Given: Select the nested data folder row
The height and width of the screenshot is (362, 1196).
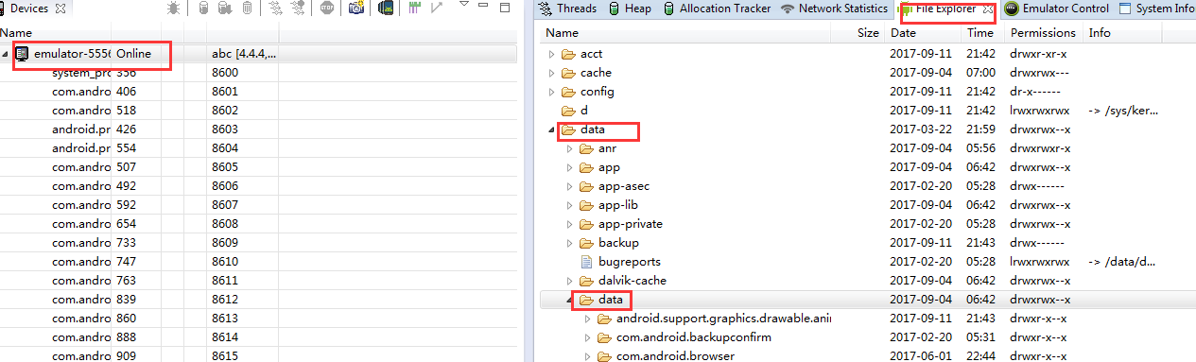Looking at the screenshot, I should tap(868, 300).
